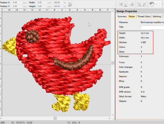Click the Mirror Horizontally icon
Image resolution: width=164 pixels, height=124 pixels.
click(120, 4)
